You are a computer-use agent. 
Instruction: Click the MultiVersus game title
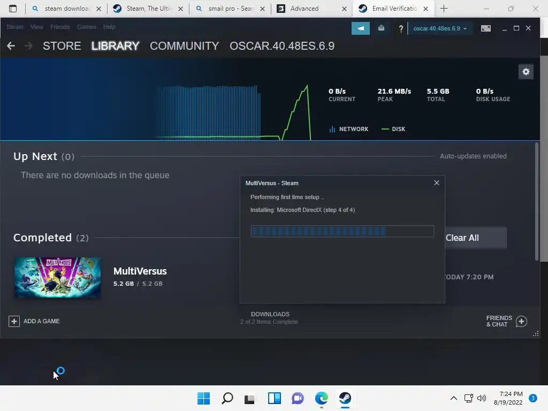140,271
